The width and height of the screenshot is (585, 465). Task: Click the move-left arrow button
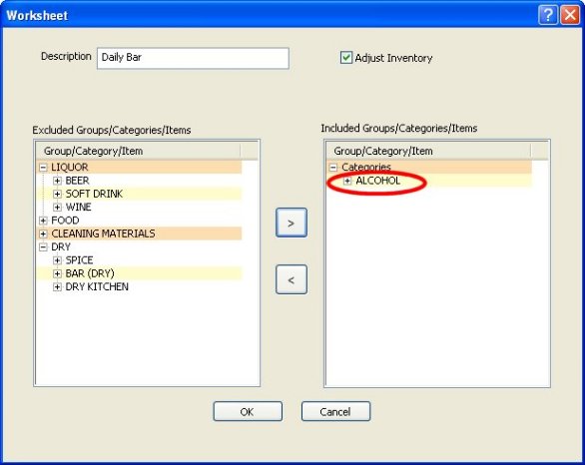coord(292,279)
